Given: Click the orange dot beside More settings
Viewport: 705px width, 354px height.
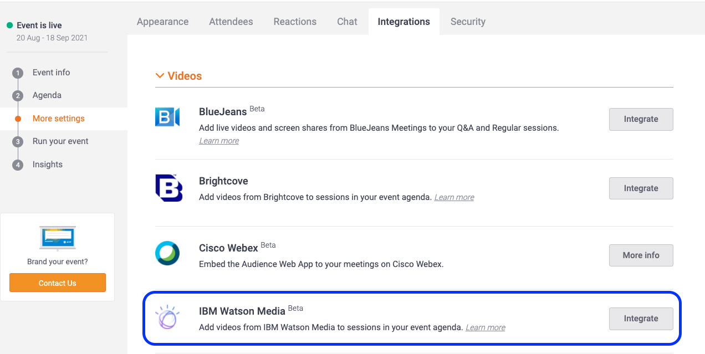Looking at the screenshot, I should pos(18,119).
